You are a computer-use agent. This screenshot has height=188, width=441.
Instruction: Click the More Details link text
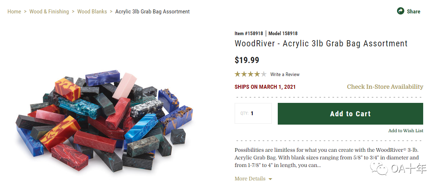250,179
